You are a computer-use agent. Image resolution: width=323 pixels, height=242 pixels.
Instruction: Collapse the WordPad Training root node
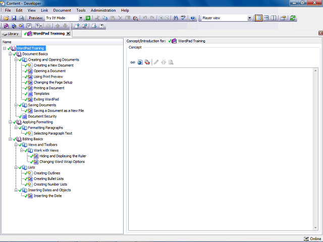point(5,48)
